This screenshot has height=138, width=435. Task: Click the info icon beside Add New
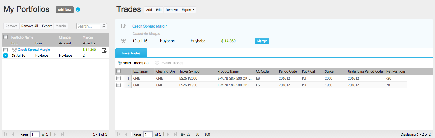pyautogui.click(x=78, y=9)
